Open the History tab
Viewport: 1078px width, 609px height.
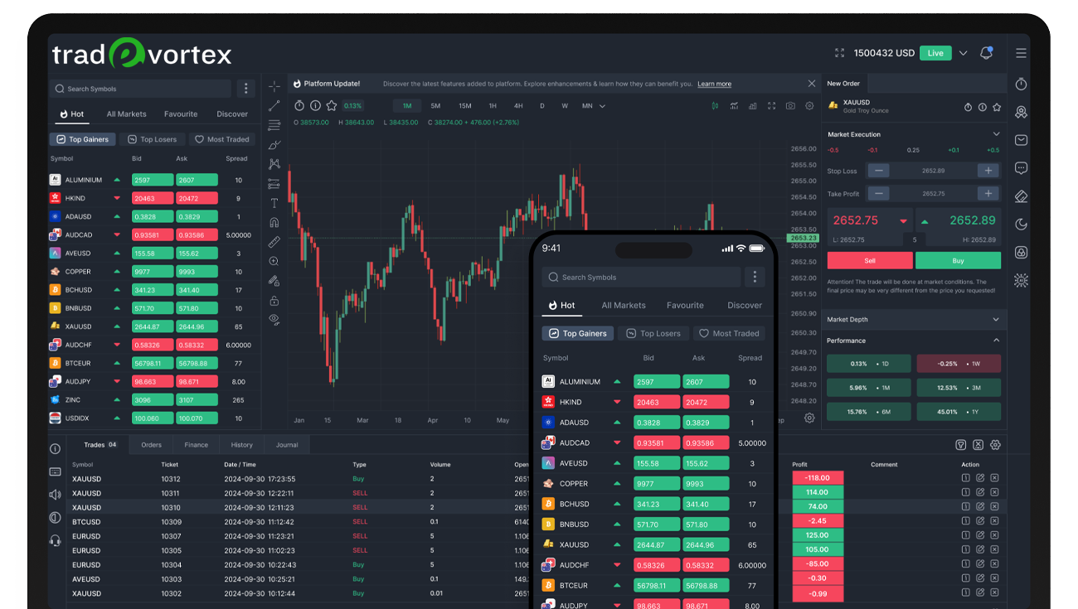pos(242,445)
